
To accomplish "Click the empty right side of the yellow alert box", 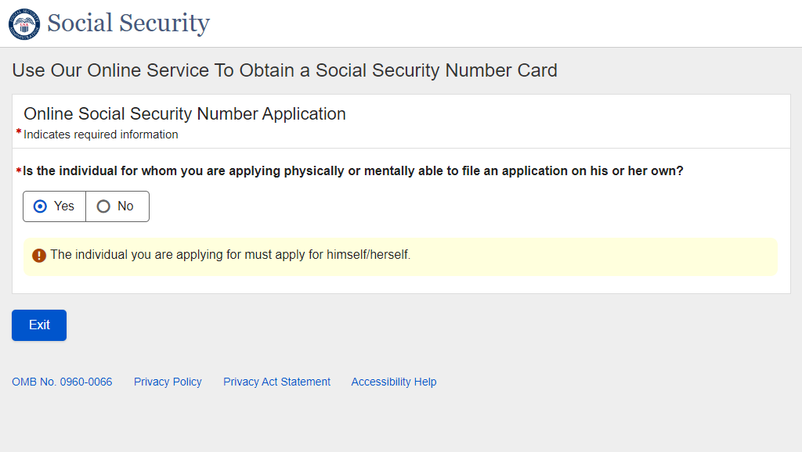I will [x=627, y=256].
